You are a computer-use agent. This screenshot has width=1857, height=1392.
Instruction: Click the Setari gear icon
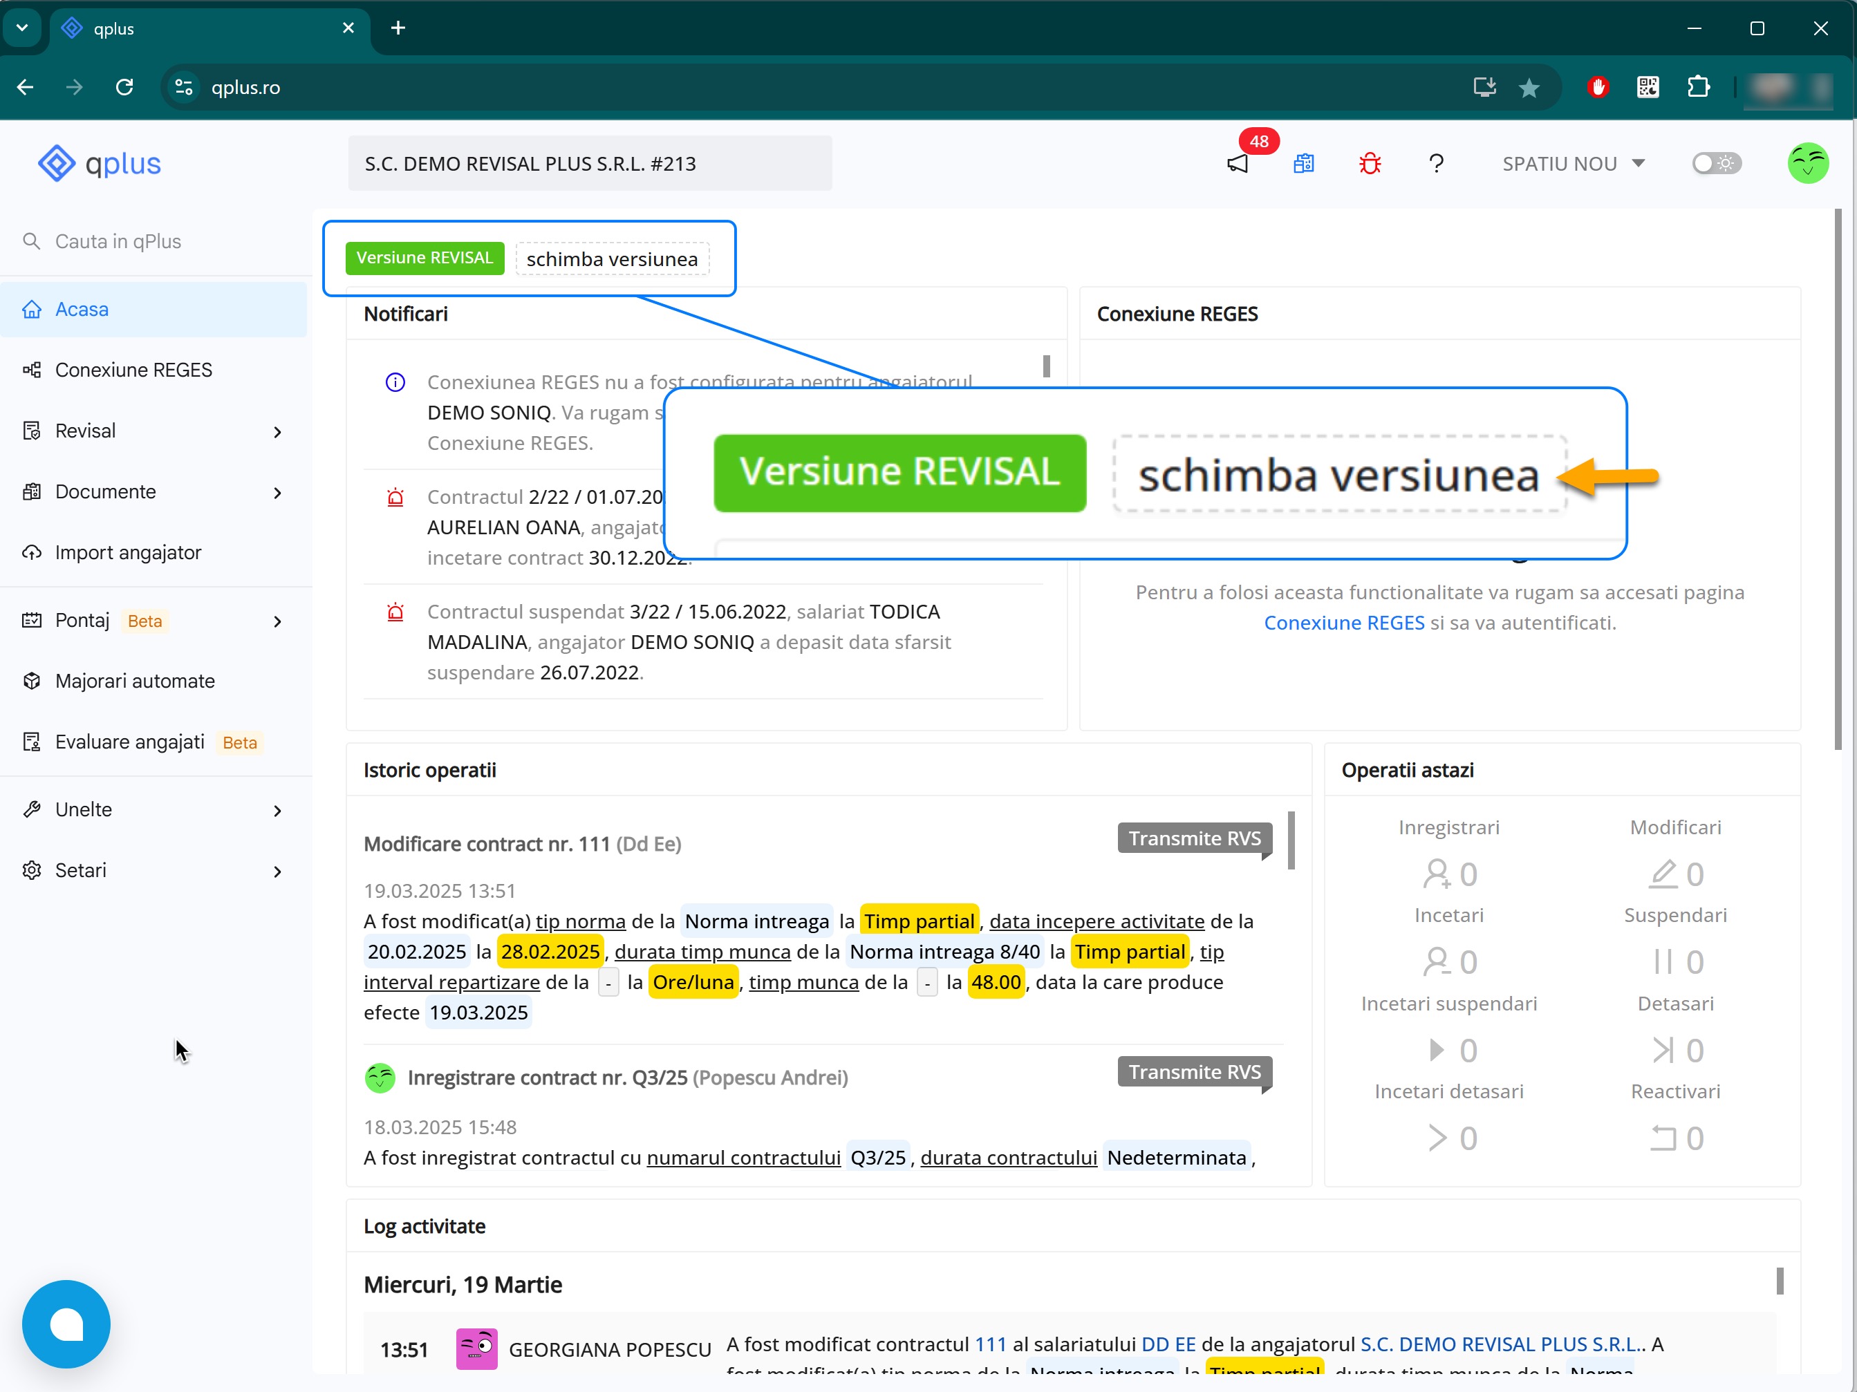point(32,871)
